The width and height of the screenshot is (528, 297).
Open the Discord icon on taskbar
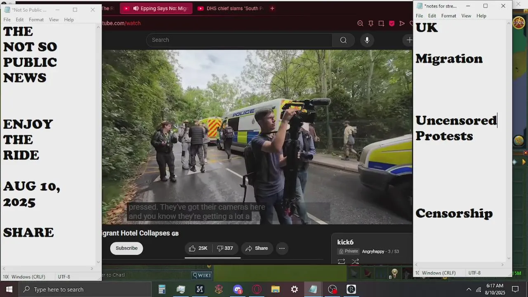(238, 290)
